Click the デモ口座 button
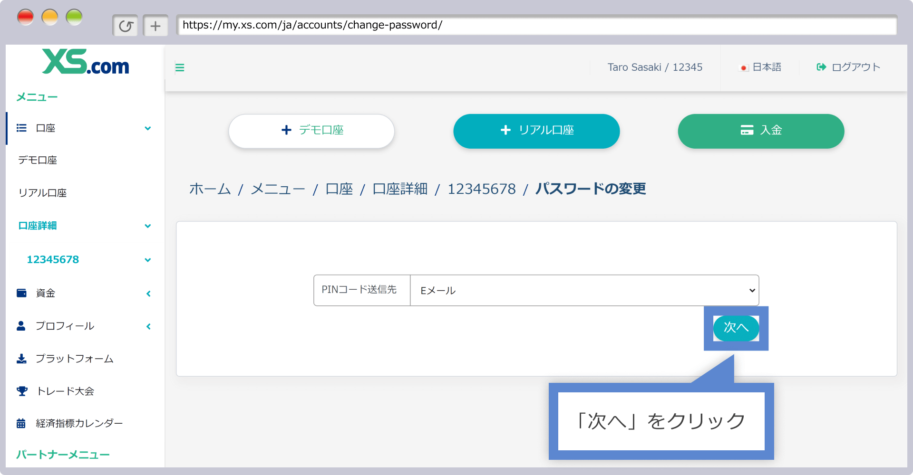913x475 pixels. point(311,131)
